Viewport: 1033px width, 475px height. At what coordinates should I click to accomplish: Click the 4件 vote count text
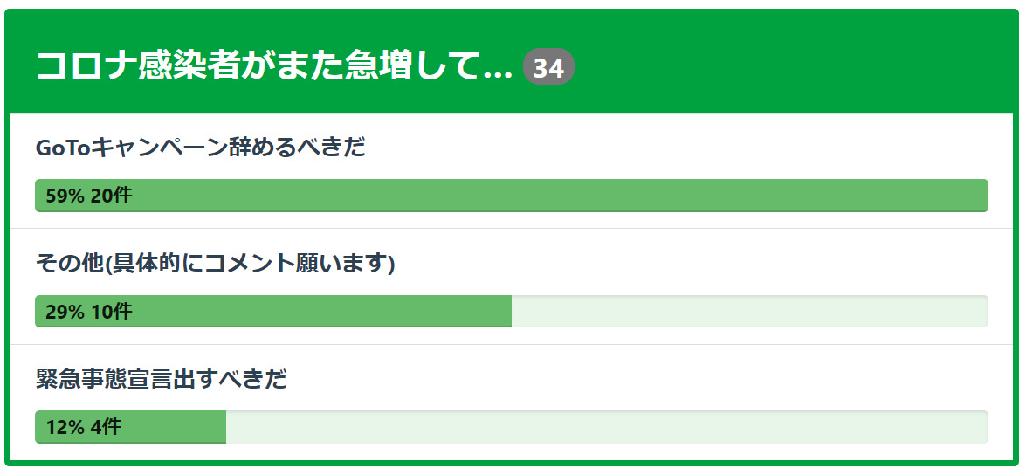pyautogui.click(x=106, y=427)
